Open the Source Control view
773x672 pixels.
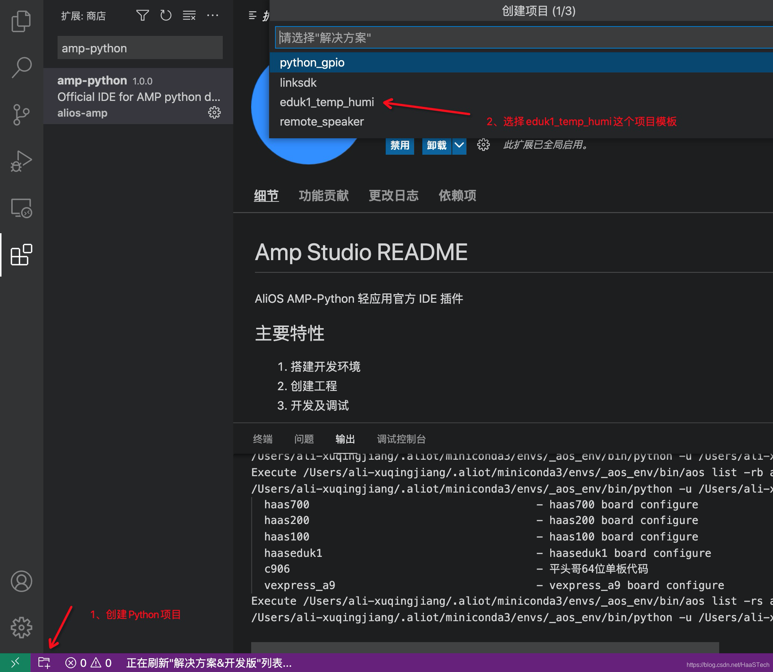(21, 114)
